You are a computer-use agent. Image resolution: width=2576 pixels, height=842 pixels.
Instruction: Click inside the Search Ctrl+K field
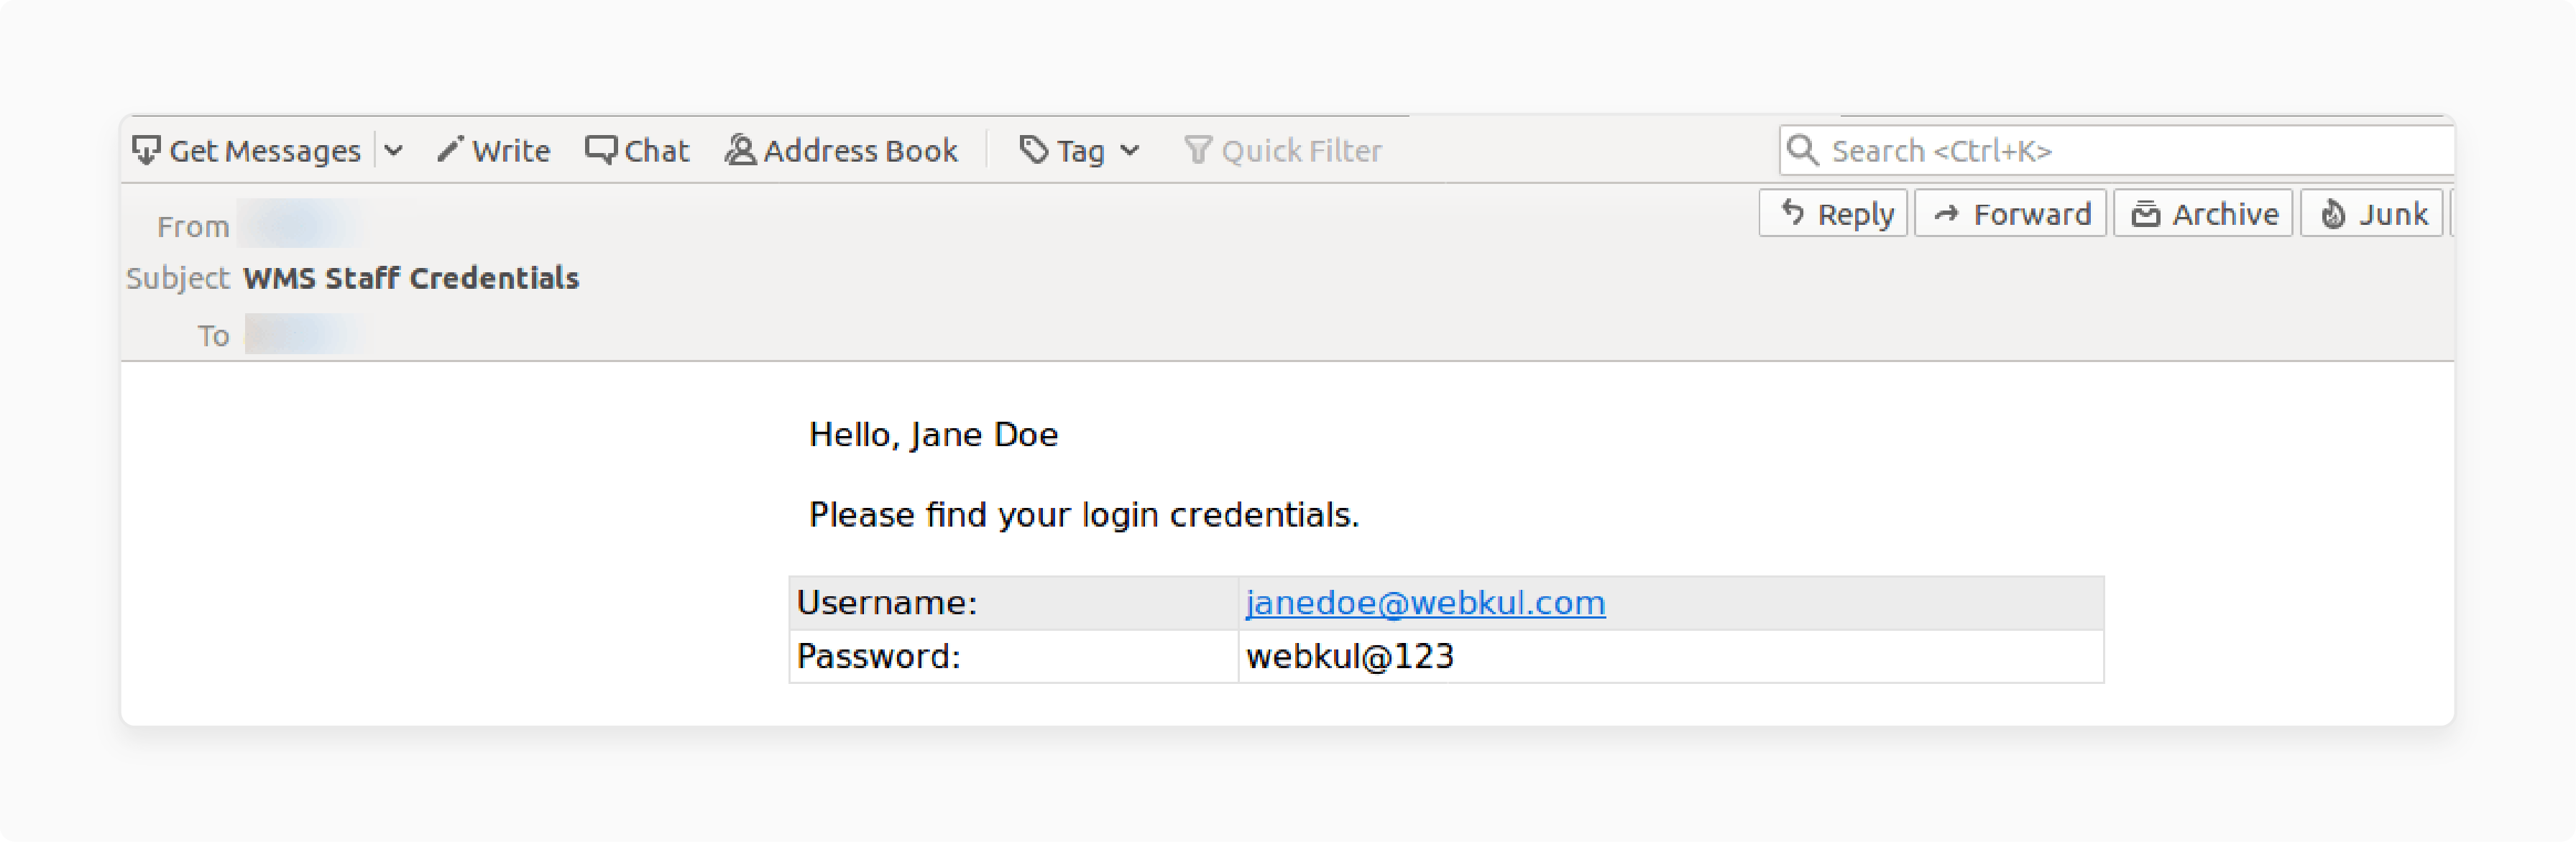(x=2115, y=150)
